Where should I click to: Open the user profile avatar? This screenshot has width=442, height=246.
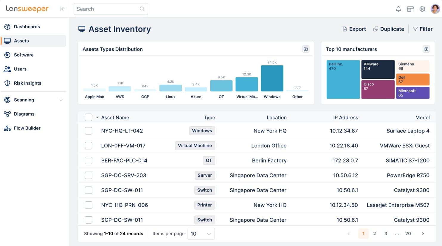pos(435,9)
